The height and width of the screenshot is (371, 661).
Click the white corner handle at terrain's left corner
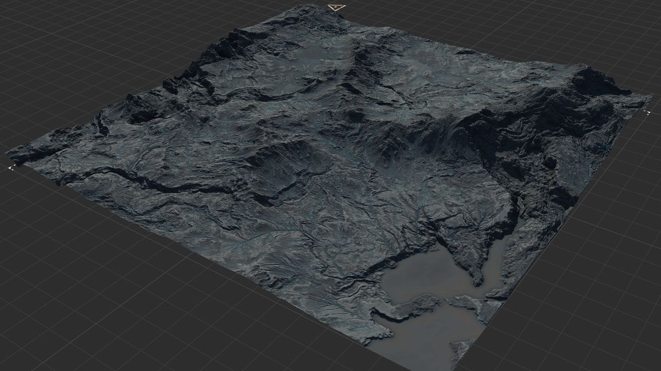coord(11,168)
